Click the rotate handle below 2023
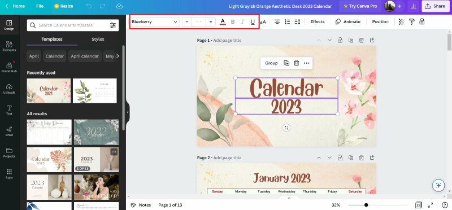This screenshot has width=452, height=210. (x=286, y=128)
